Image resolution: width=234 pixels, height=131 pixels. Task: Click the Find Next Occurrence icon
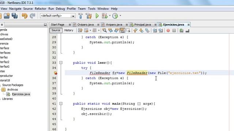(116, 31)
